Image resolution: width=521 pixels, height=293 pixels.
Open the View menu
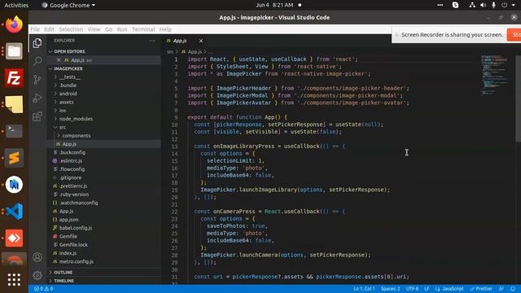tap(94, 29)
